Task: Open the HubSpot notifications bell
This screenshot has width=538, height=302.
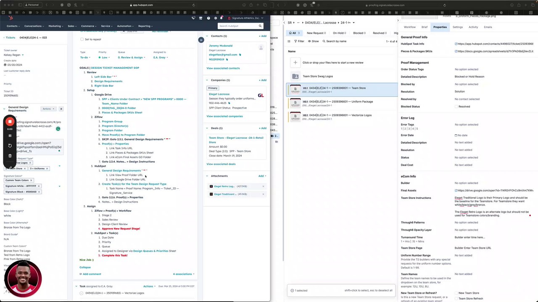Action: (x=221, y=18)
